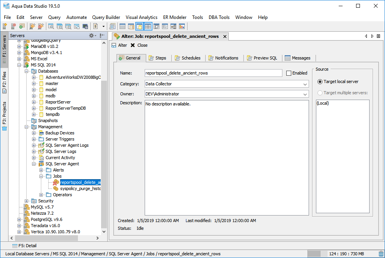Select Target multiple servers radio button

tap(320, 93)
